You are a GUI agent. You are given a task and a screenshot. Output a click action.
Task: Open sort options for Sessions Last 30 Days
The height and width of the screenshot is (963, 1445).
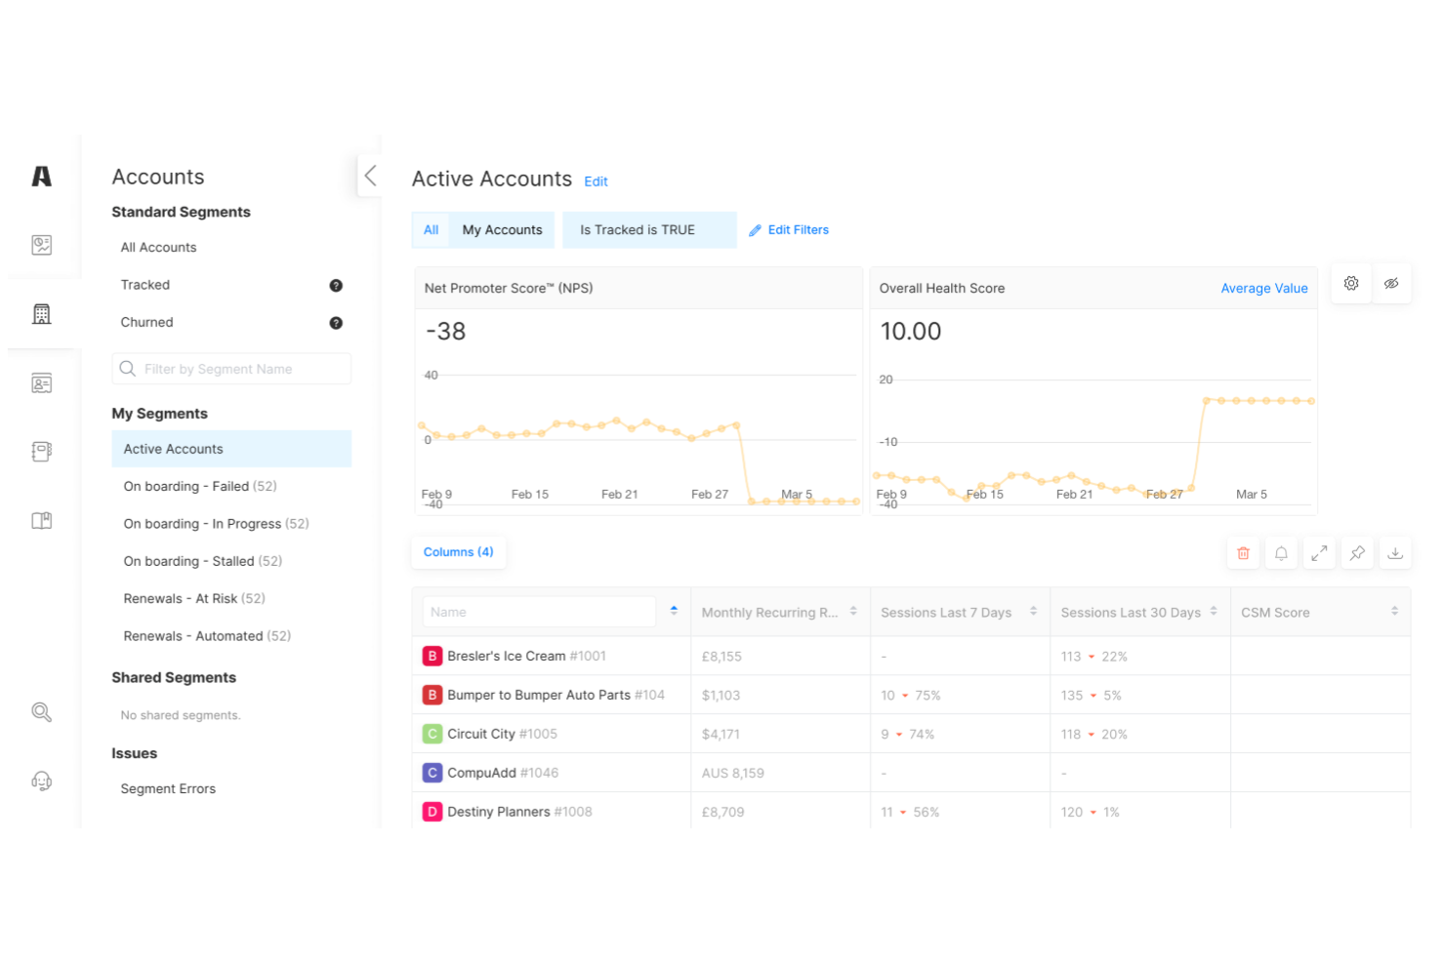point(1215,611)
